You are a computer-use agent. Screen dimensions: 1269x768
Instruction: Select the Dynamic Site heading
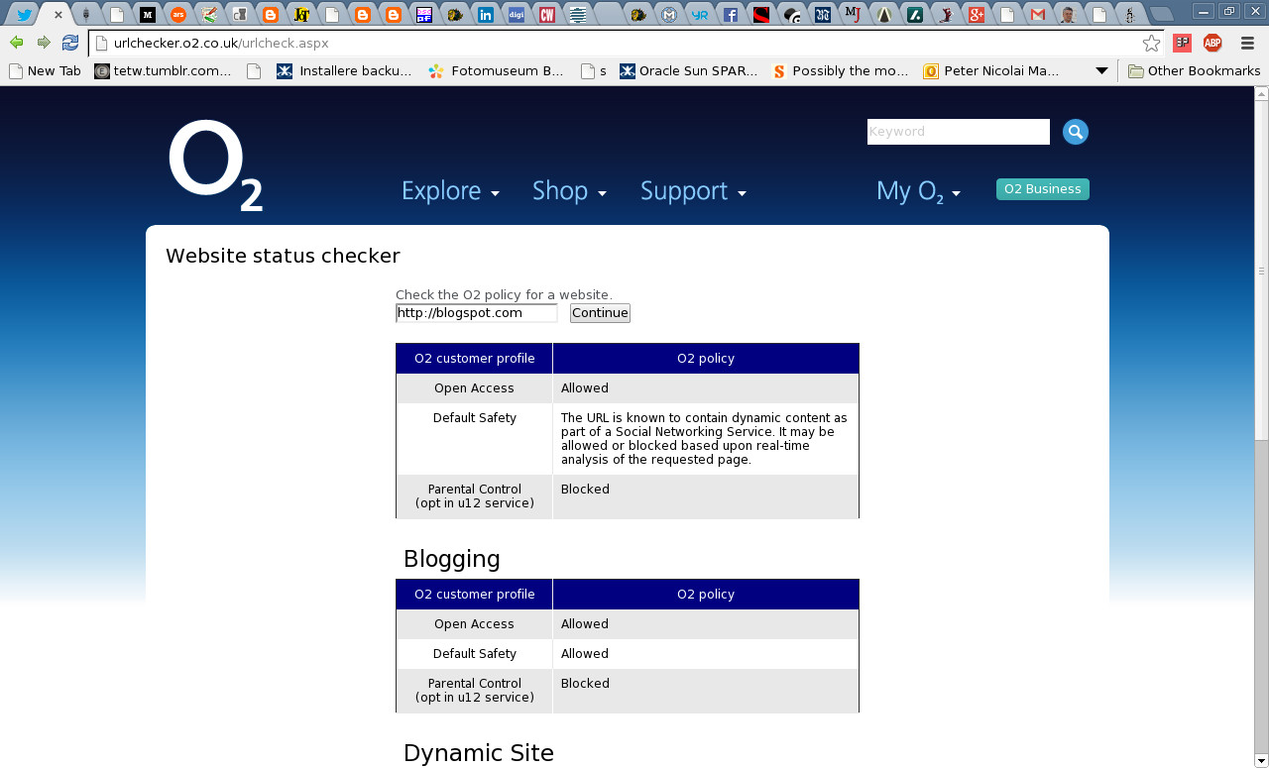coord(479,753)
